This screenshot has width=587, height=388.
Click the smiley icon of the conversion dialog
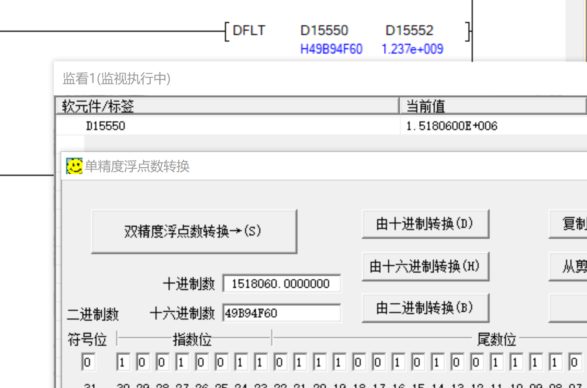74,166
